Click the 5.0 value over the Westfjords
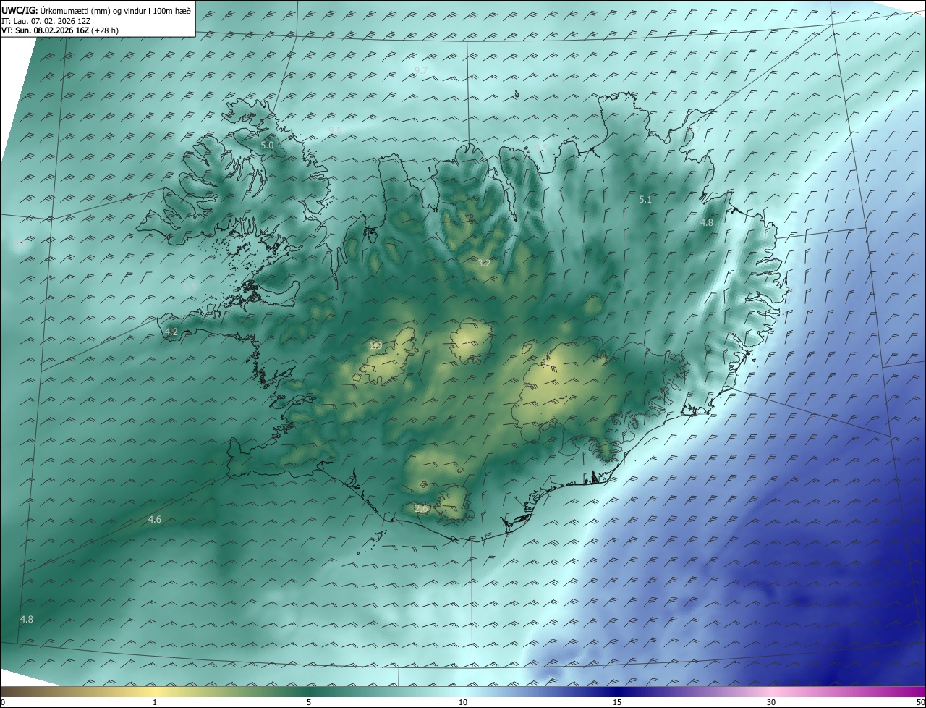926x708 pixels. coord(267,145)
